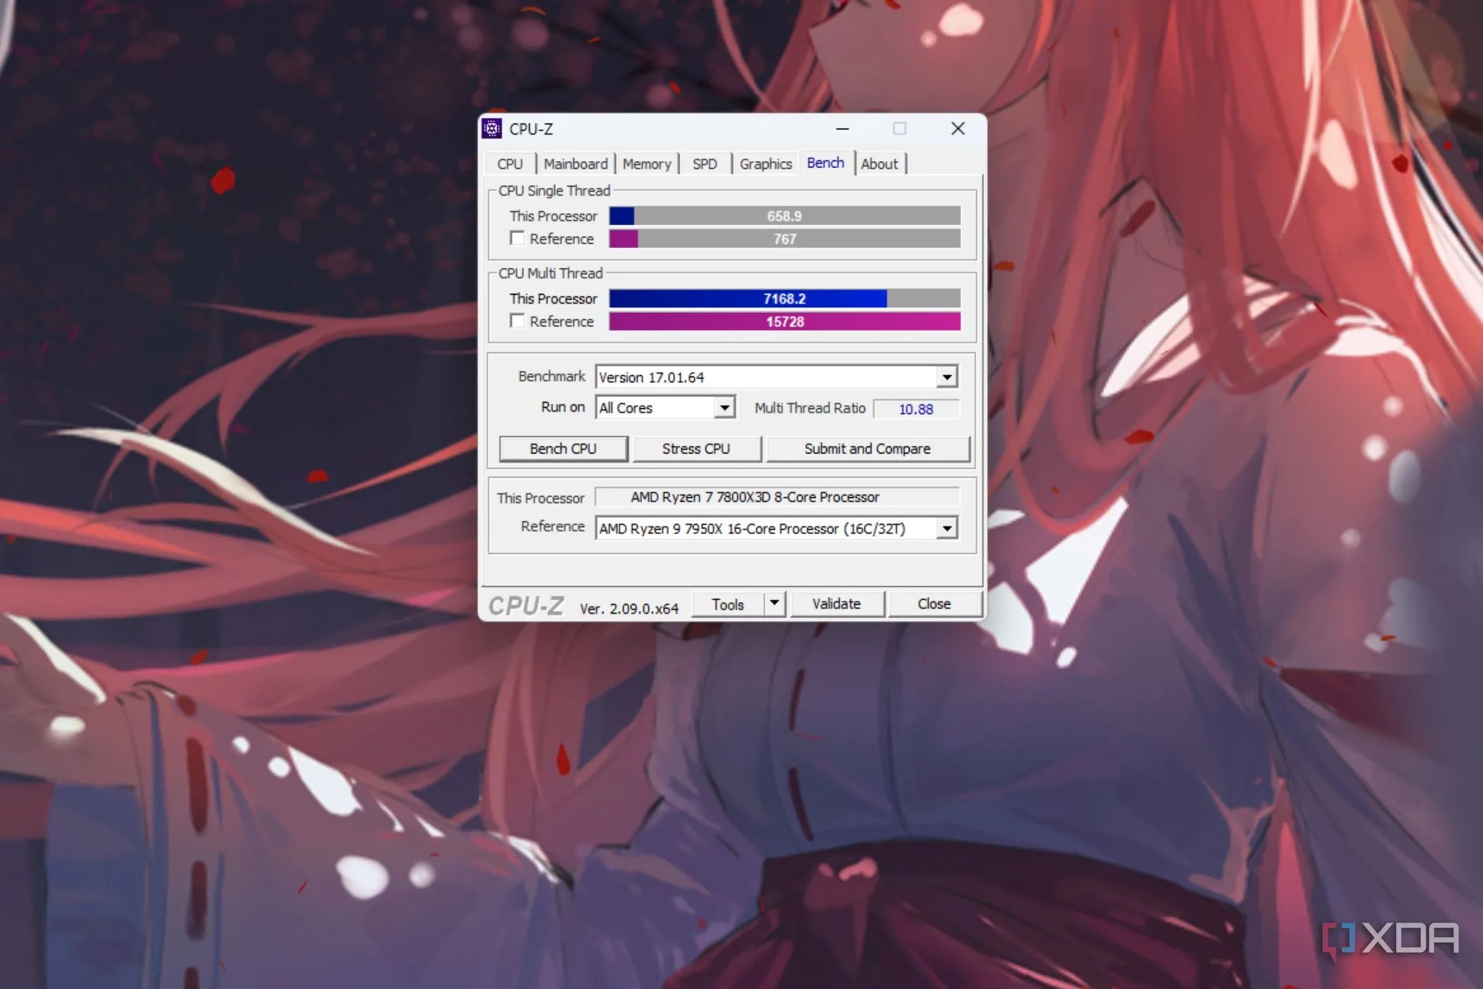
Task: Switch to the Mainboard tab
Action: pos(575,164)
